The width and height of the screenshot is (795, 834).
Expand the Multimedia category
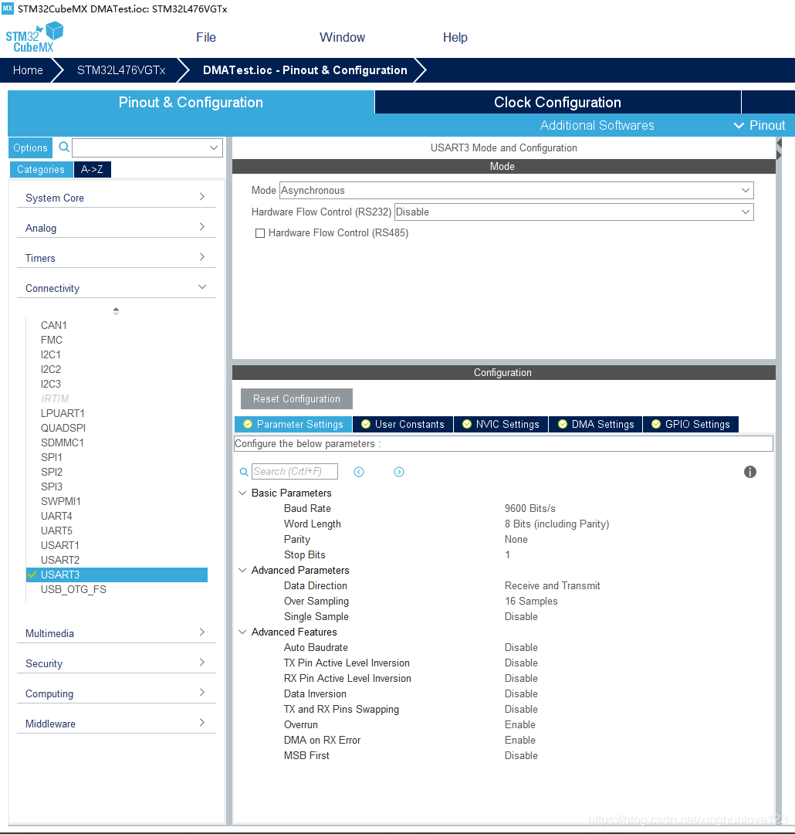point(116,633)
